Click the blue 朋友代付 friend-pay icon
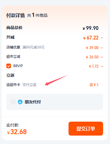Image resolution: width=110 pixels, height=144 pixels. (20, 102)
